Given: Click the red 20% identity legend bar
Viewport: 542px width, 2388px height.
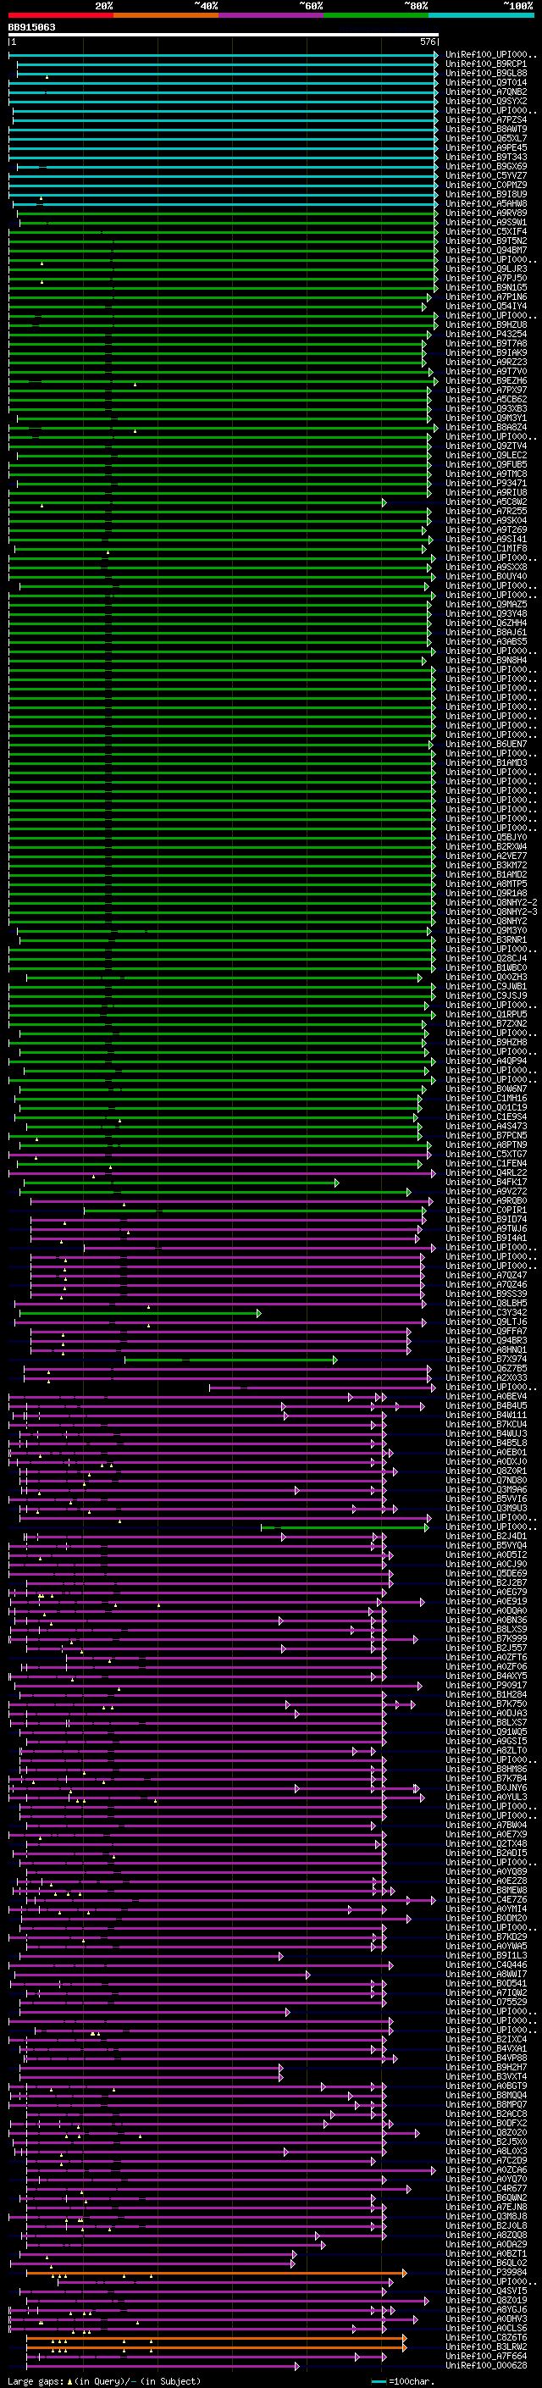Looking at the screenshot, I should [x=61, y=15].
